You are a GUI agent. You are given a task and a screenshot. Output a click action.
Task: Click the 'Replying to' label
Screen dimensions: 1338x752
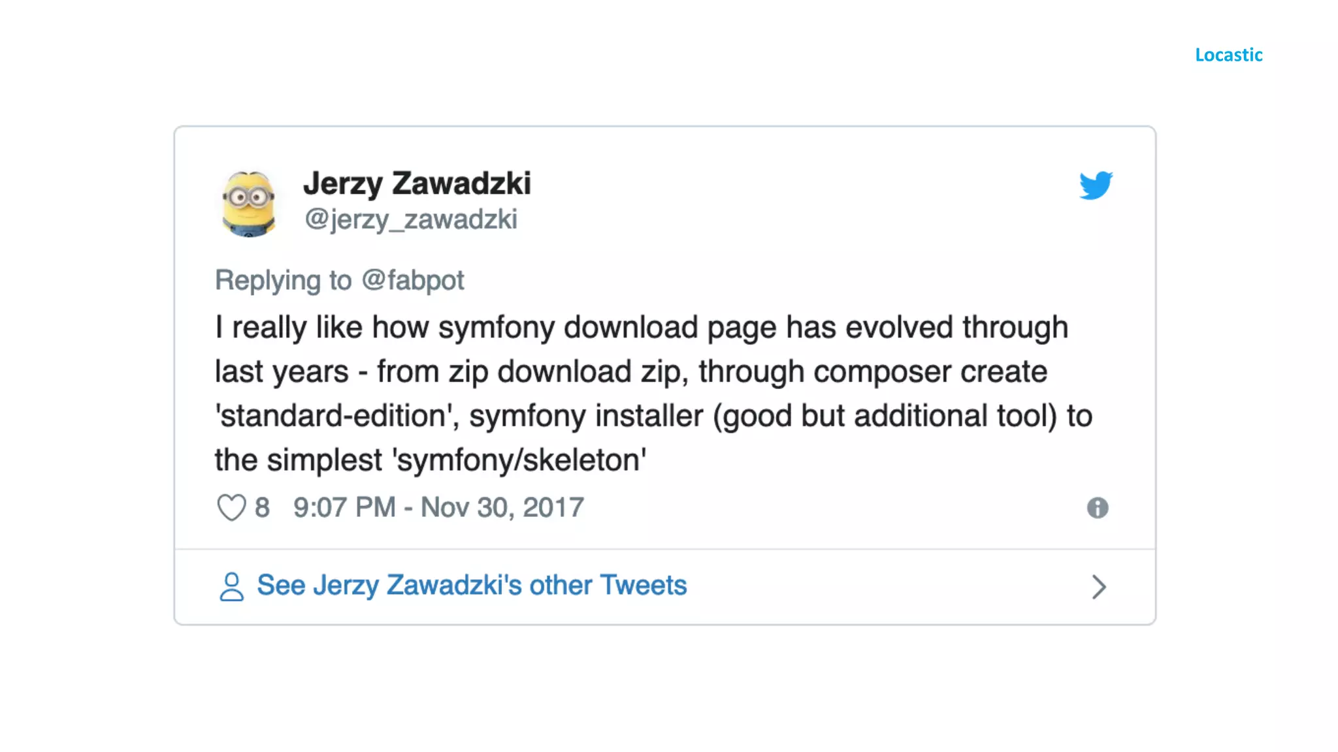pos(284,281)
